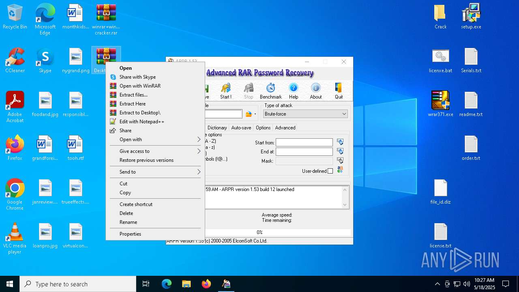Choose Rename in the context menu
The width and height of the screenshot is (519, 292).
[x=155, y=222]
